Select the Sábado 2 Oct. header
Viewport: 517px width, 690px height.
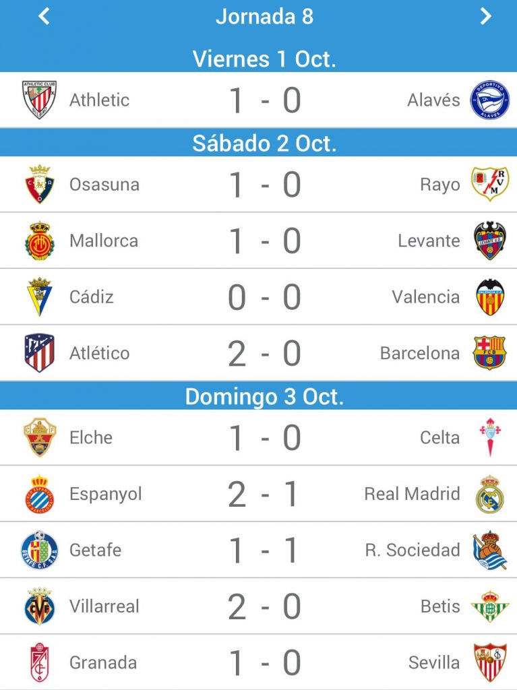pos(264,144)
